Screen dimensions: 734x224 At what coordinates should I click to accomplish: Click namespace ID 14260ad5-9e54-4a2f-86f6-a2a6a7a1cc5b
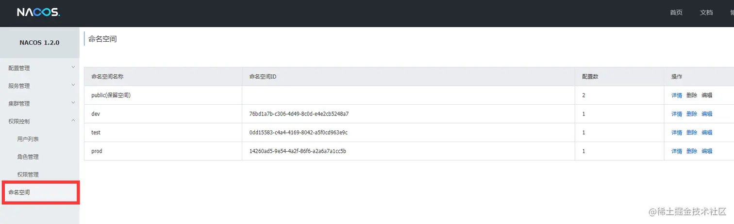point(298,151)
